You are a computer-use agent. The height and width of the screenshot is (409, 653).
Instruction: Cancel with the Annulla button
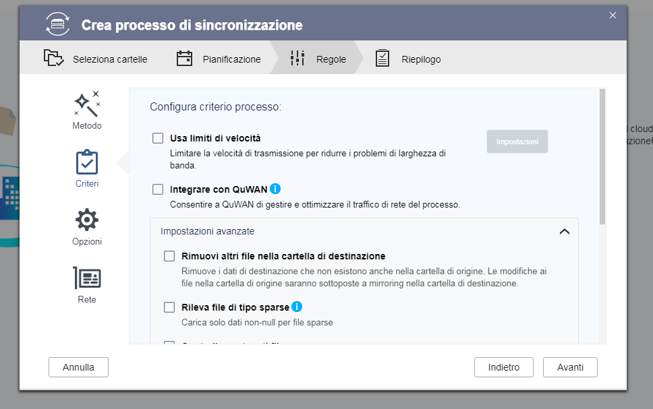click(x=78, y=367)
